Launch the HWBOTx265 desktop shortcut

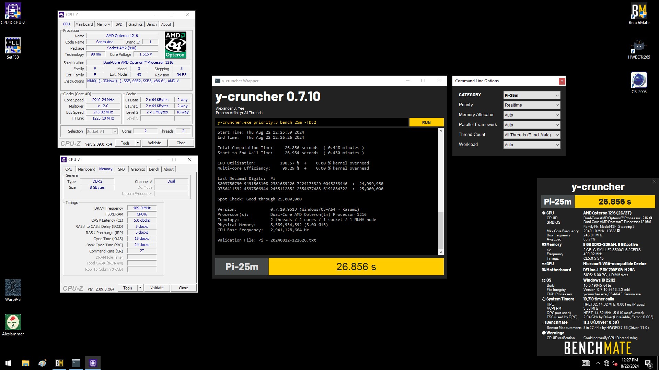click(639, 48)
